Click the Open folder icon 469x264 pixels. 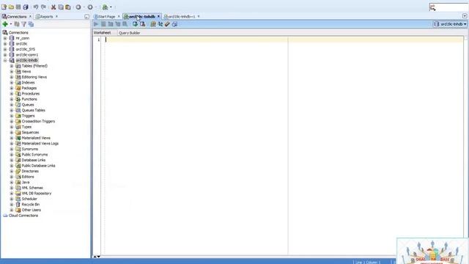pos(11,7)
